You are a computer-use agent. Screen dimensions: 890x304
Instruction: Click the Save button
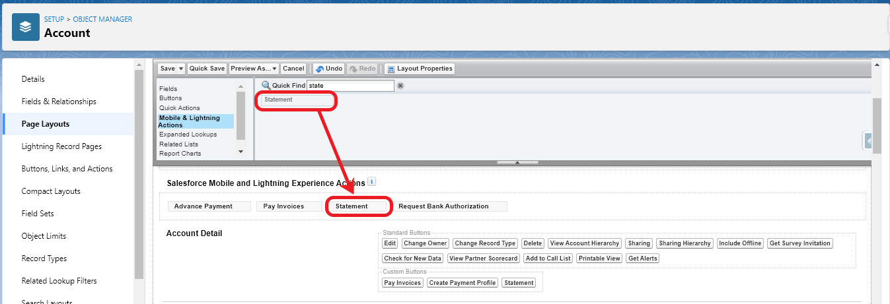coord(167,69)
